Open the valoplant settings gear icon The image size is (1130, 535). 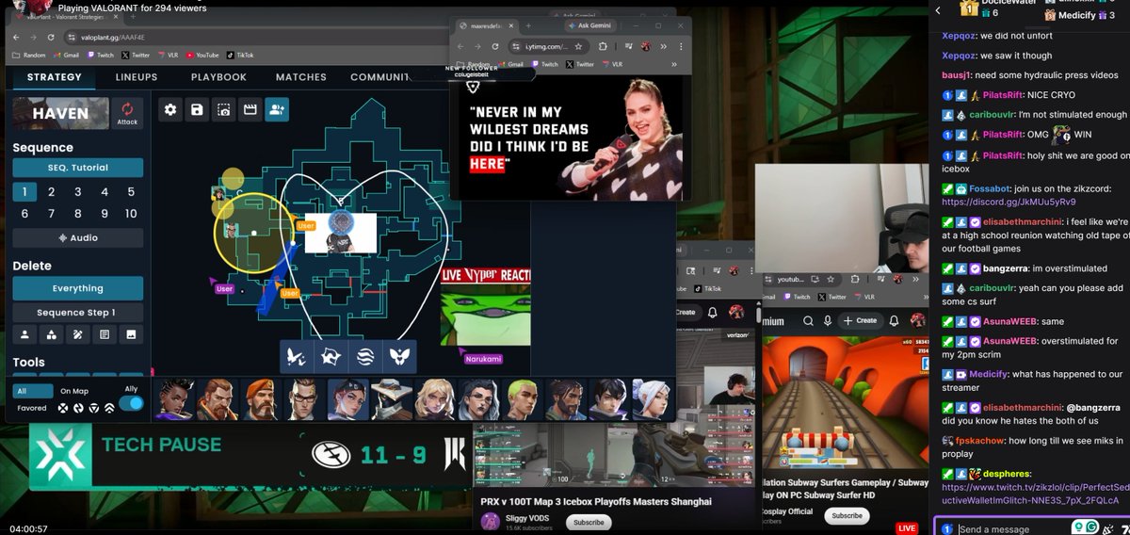[x=170, y=110]
